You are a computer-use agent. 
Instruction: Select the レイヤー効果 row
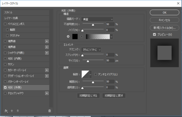click(x=26, y=18)
